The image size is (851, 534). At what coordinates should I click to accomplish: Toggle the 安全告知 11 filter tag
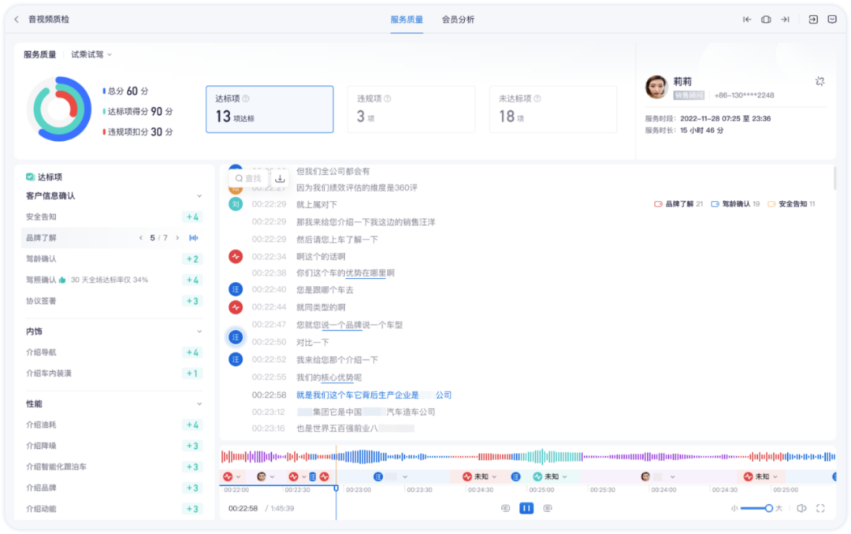point(792,202)
